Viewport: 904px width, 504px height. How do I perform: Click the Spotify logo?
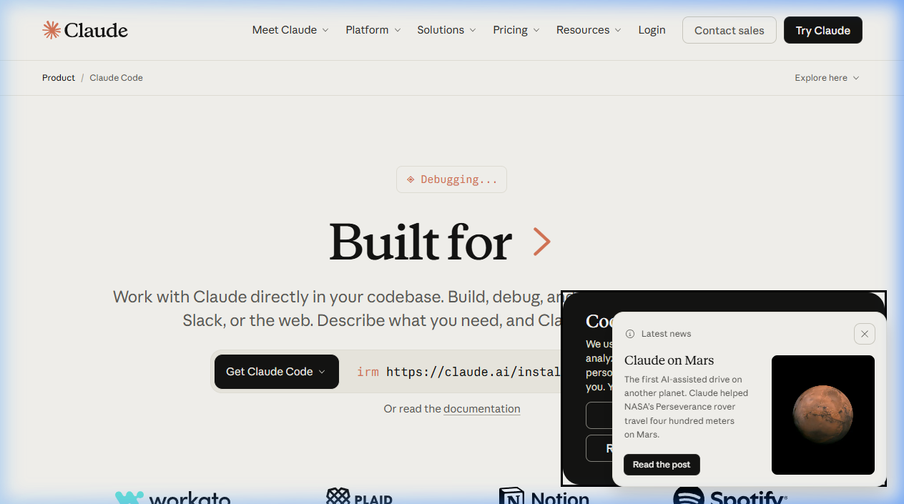(x=729, y=496)
